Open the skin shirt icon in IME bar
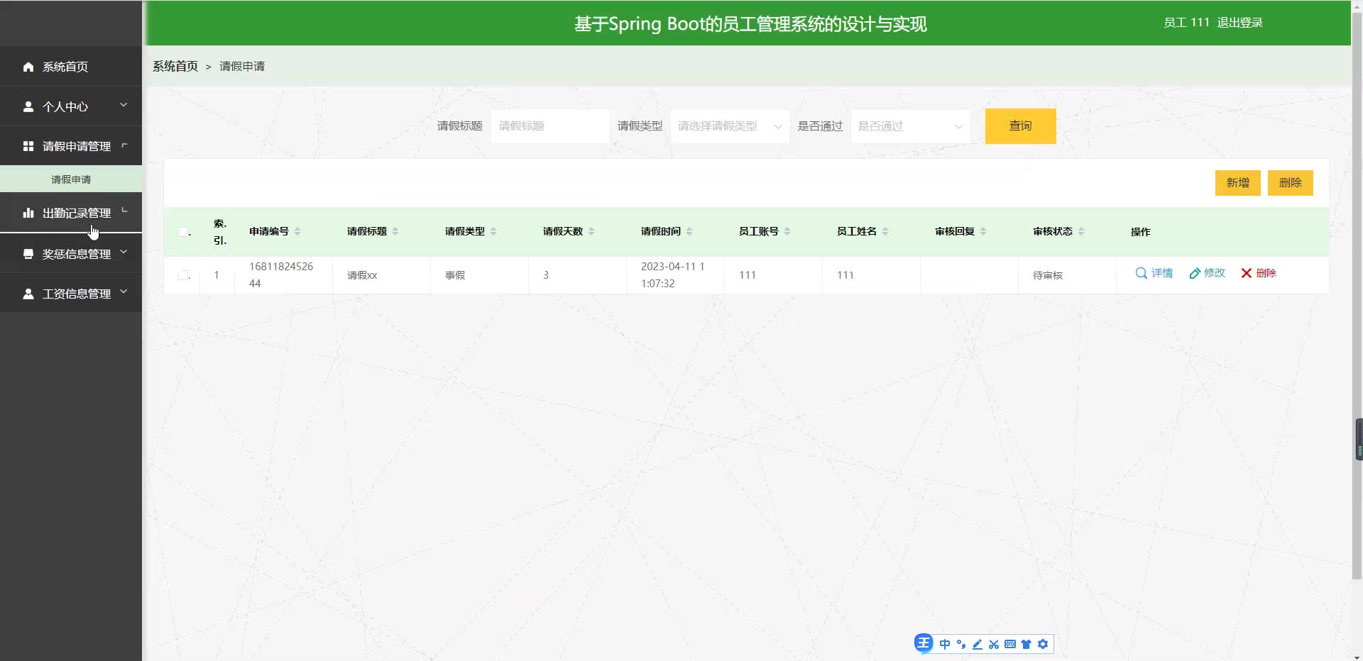 [x=1027, y=644]
